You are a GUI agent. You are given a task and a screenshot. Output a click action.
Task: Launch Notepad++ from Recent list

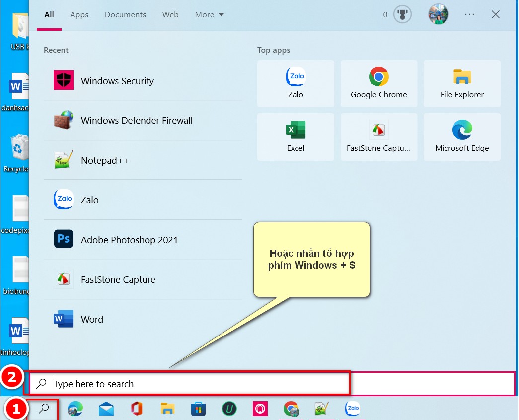143,160
